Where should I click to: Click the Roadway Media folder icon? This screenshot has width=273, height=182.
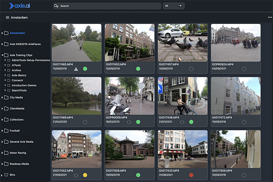[6, 164]
